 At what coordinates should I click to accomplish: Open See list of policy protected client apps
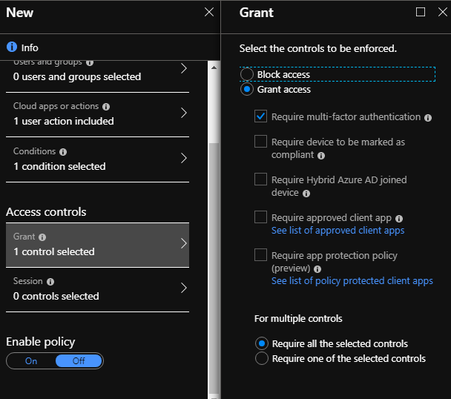(x=352, y=281)
